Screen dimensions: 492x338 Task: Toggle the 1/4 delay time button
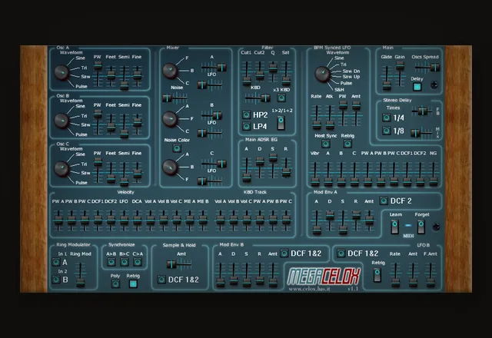click(x=386, y=118)
